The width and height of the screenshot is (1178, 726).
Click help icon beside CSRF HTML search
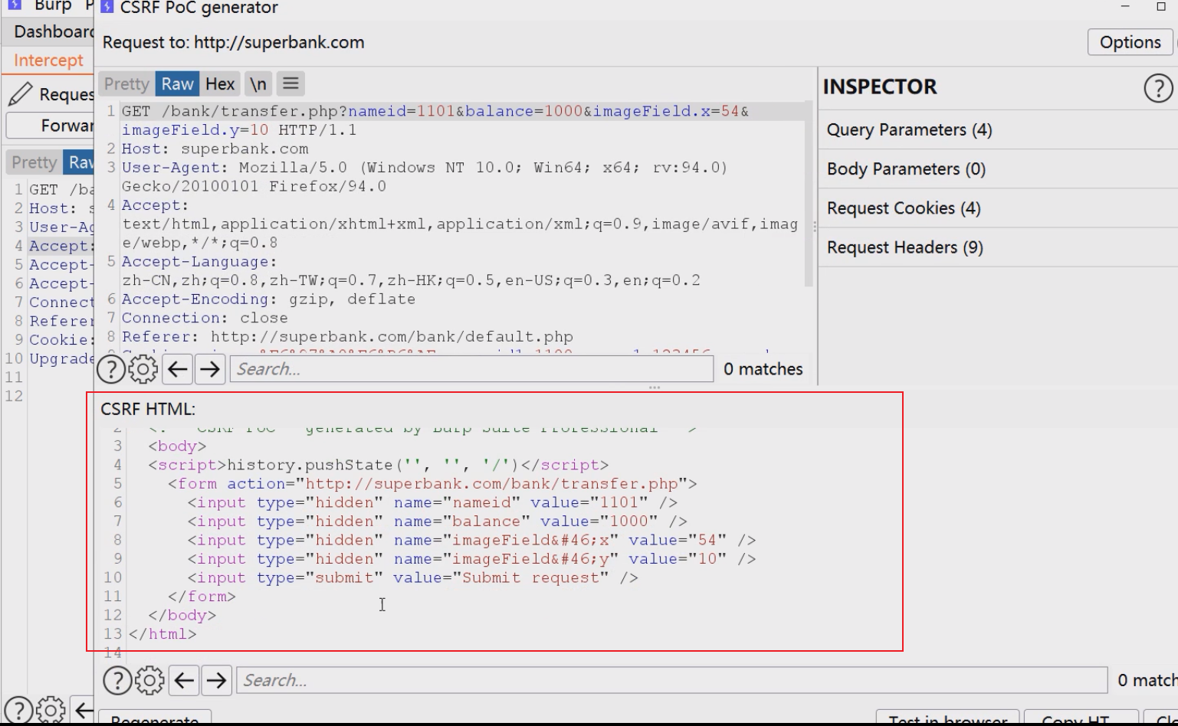pos(117,680)
